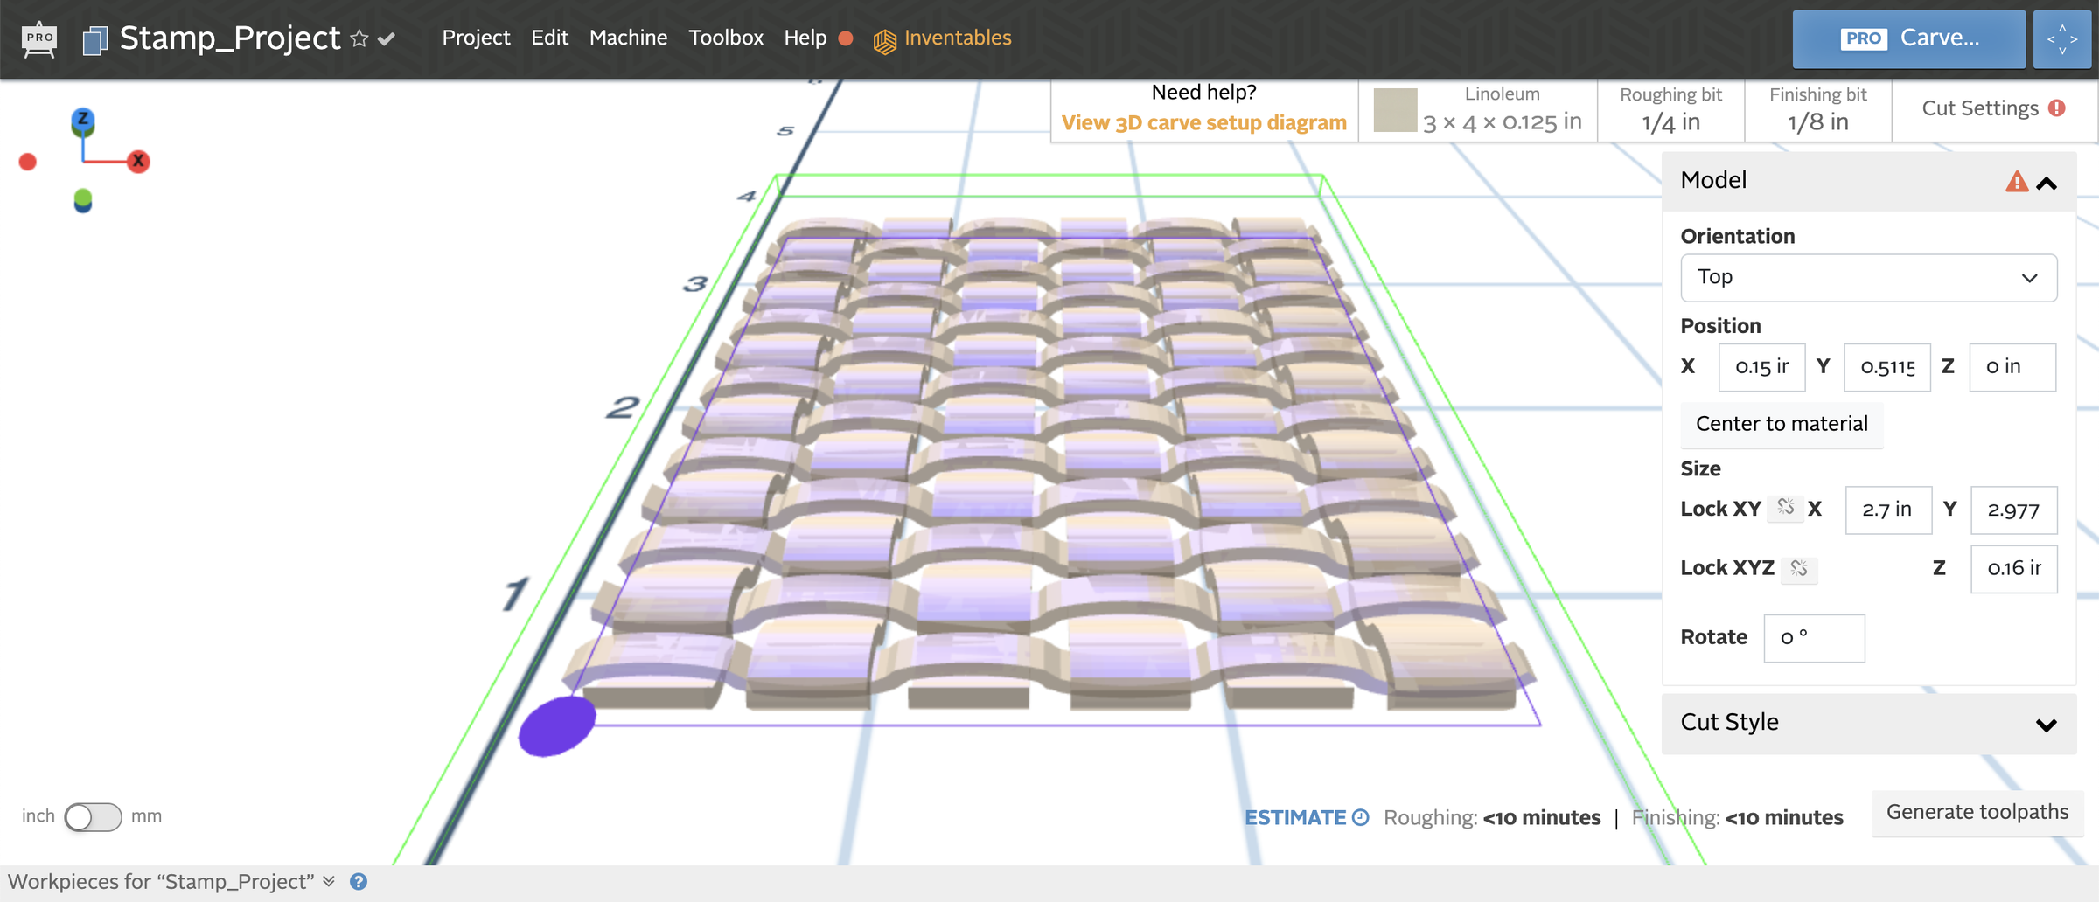The height and width of the screenshot is (902, 2099).
Task: Click the Estimate info icon
Action: [1361, 817]
